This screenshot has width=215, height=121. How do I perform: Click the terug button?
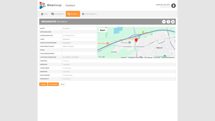[x=63, y=84]
